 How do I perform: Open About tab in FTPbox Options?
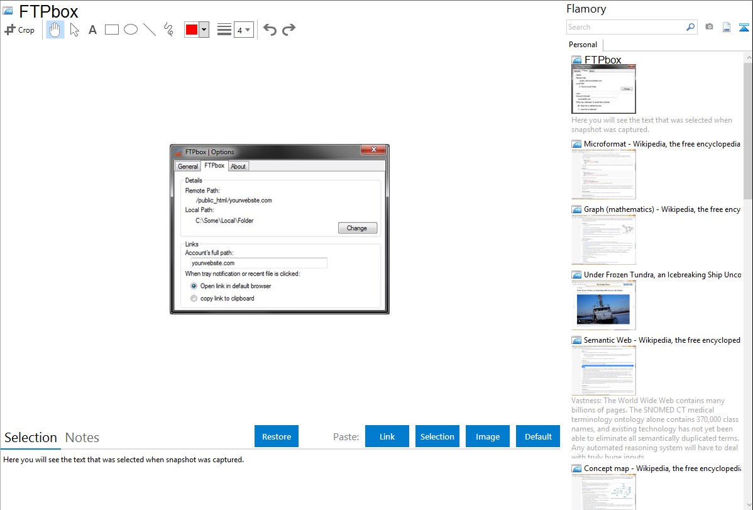pos(238,166)
